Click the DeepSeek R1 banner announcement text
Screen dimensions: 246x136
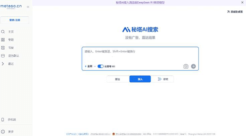(140, 3)
